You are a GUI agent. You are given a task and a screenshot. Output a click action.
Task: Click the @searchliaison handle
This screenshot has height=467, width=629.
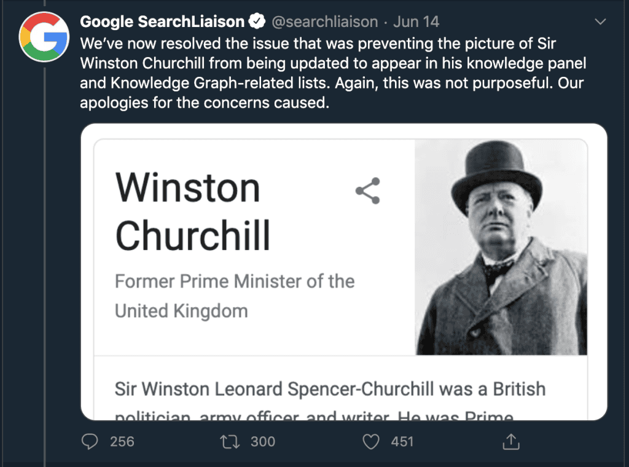(x=325, y=22)
